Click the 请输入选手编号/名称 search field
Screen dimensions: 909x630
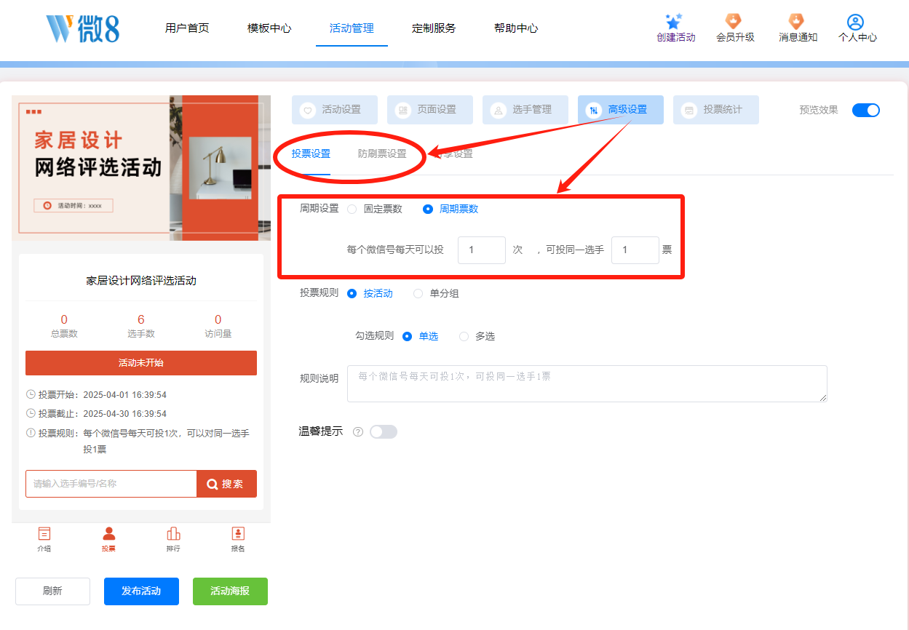tap(111, 484)
